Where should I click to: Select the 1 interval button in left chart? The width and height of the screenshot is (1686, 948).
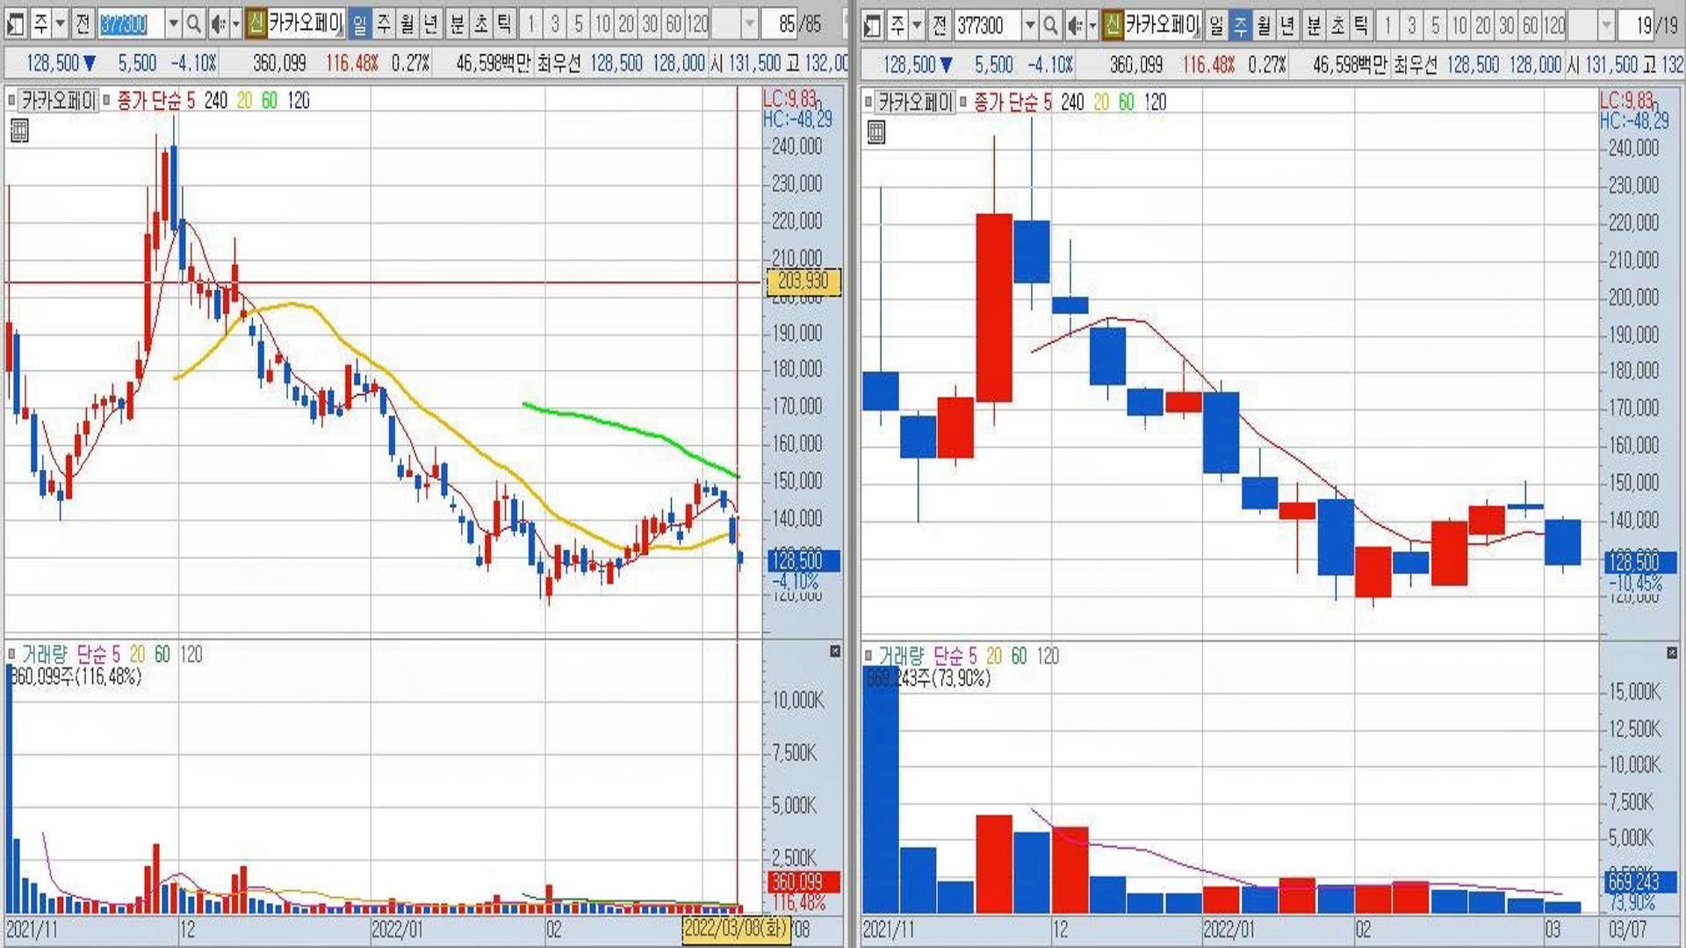click(531, 25)
